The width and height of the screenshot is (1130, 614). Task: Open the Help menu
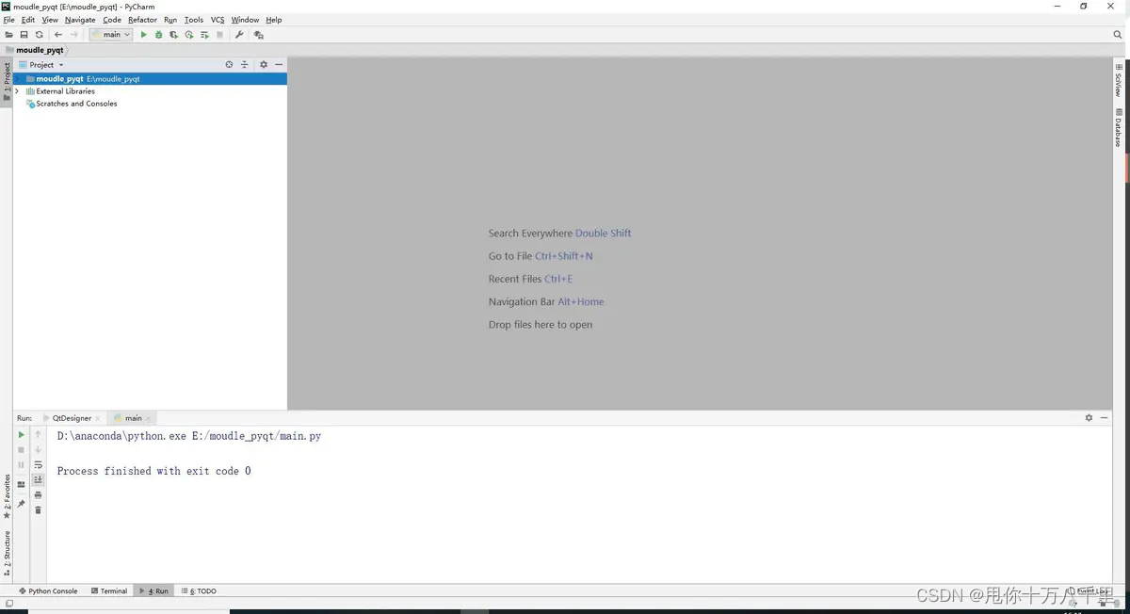pos(273,20)
